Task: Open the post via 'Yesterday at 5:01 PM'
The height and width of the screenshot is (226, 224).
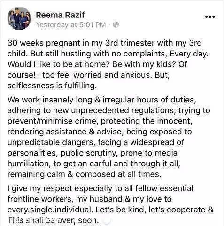Action: click(x=71, y=25)
